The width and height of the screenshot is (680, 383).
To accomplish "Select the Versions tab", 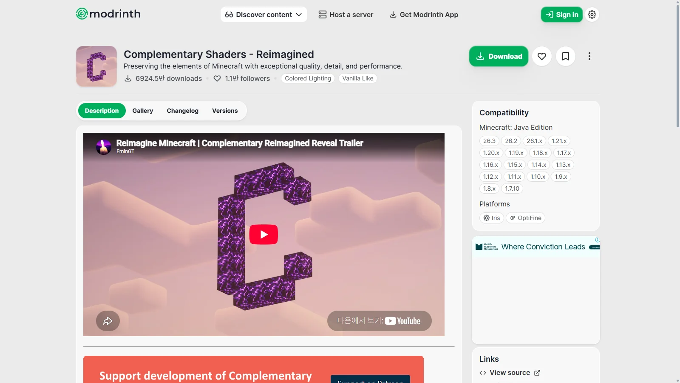I will click(225, 111).
